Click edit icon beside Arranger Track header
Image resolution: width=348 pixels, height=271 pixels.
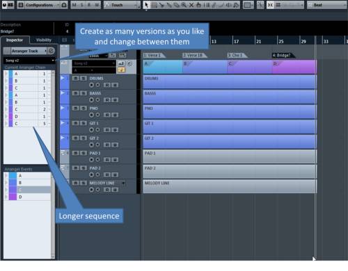click(x=52, y=51)
